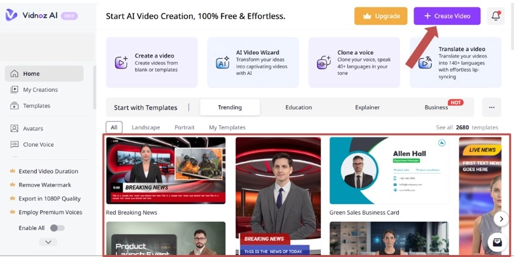Click the Green Sales Business Card title
This screenshot has height=257, width=523.
[x=364, y=213]
